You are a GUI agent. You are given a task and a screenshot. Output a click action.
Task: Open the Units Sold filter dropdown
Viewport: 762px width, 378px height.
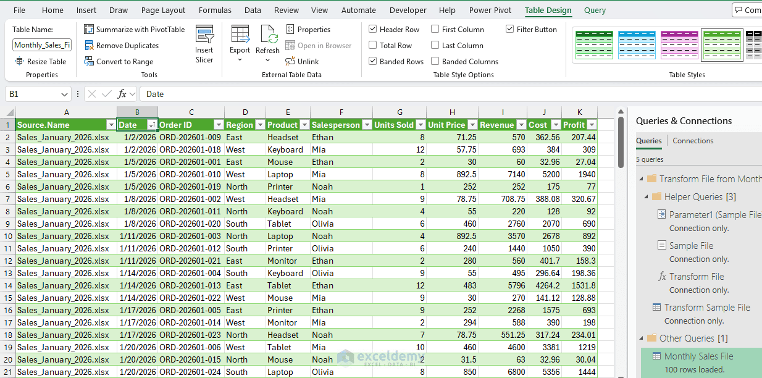421,125
